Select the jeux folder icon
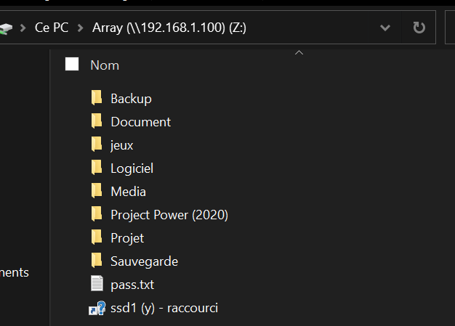Image resolution: width=455 pixels, height=326 pixels. pyautogui.click(x=97, y=144)
